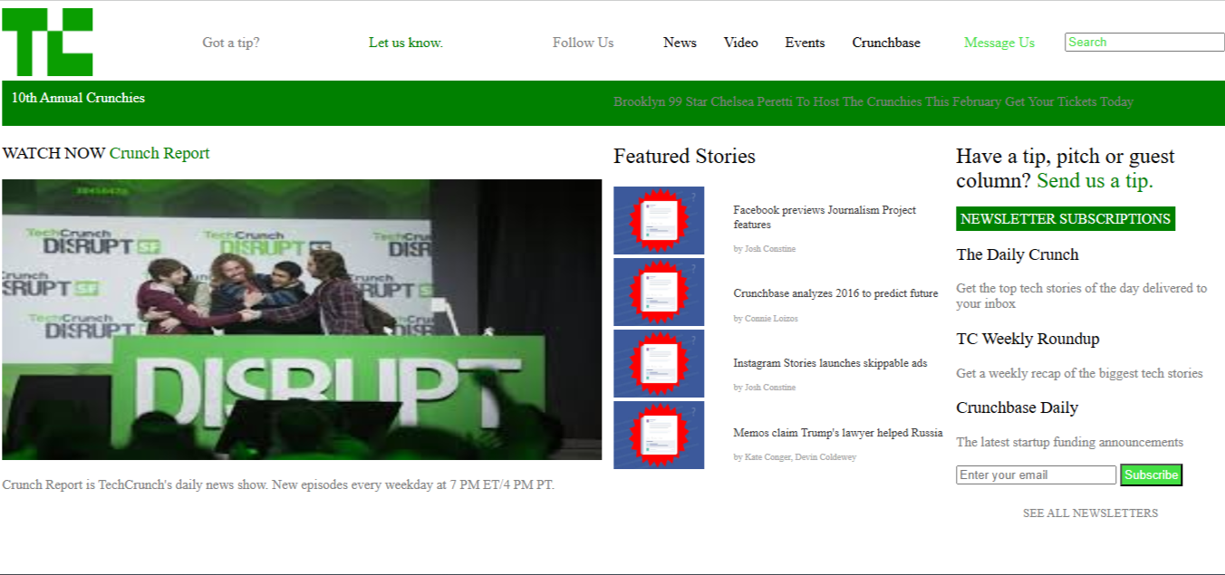Open thumbnail beside Trump's lawyer memos story
Image resolution: width=1225 pixels, height=575 pixels.
click(659, 435)
